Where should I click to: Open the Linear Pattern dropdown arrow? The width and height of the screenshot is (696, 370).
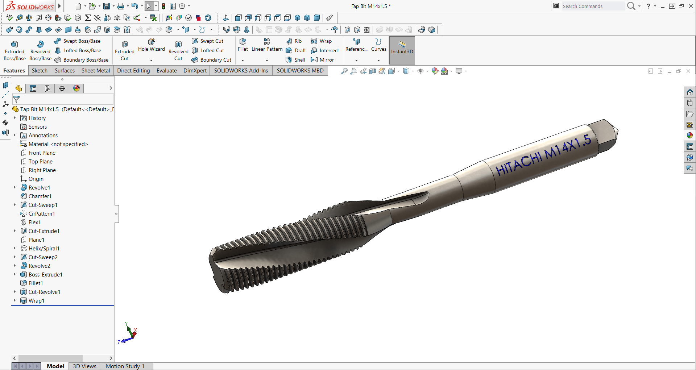[x=267, y=61]
